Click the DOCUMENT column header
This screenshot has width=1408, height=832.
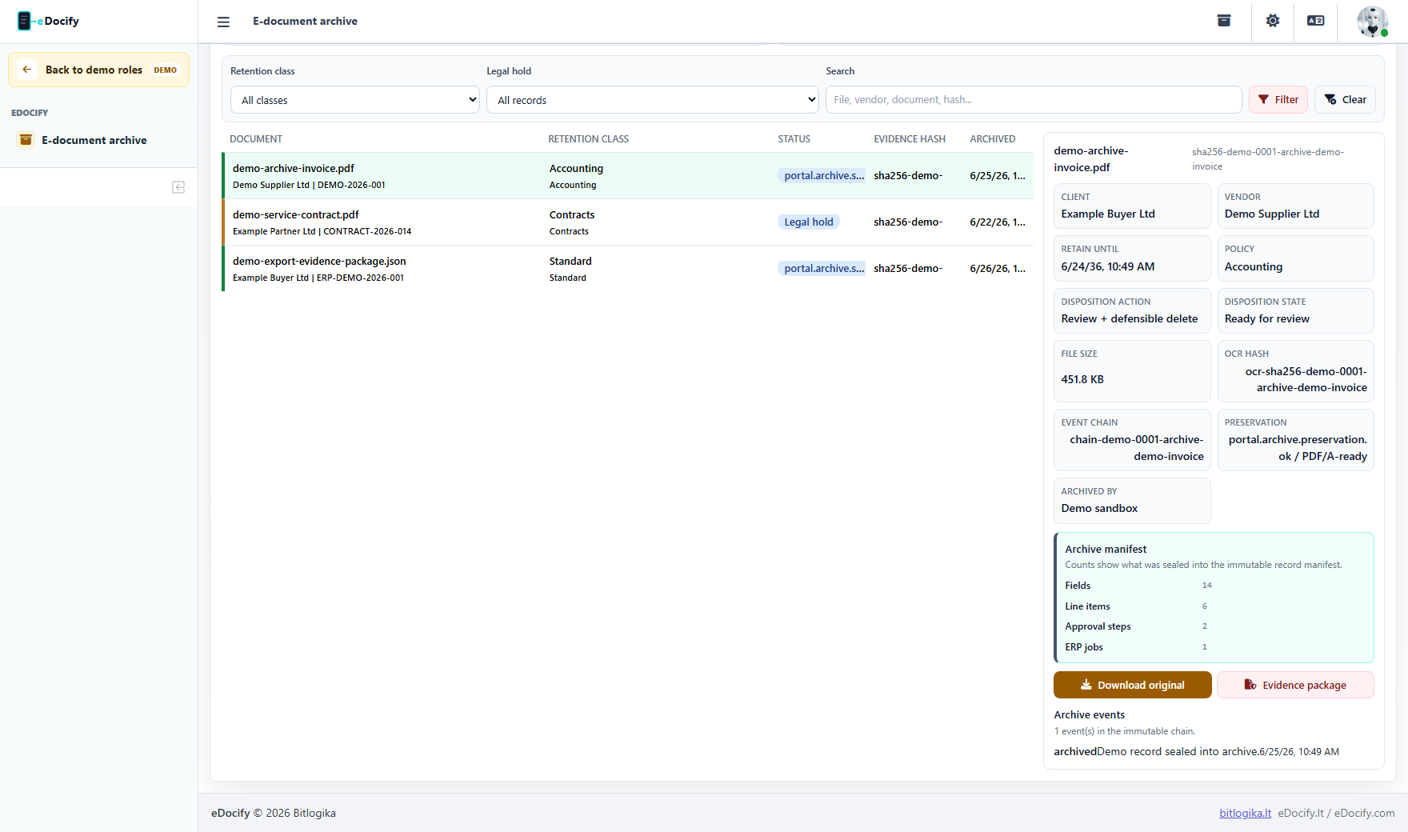tap(256, 139)
